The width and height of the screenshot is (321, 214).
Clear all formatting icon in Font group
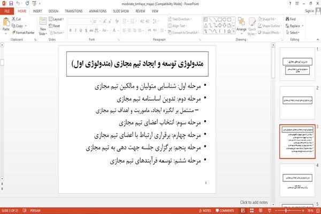coord(117,21)
